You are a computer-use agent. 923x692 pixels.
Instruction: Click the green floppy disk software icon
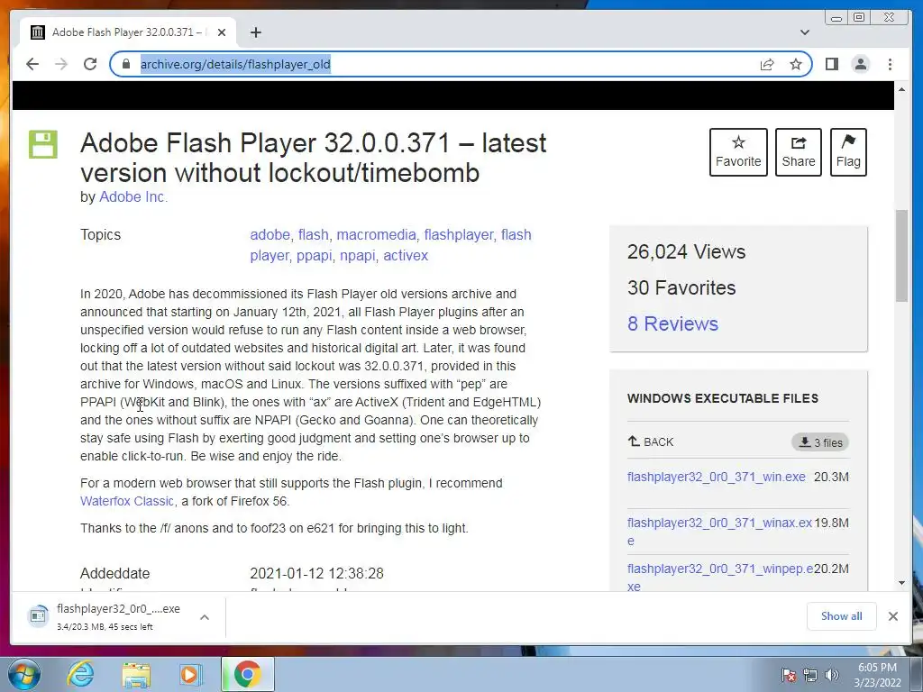[43, 144]
